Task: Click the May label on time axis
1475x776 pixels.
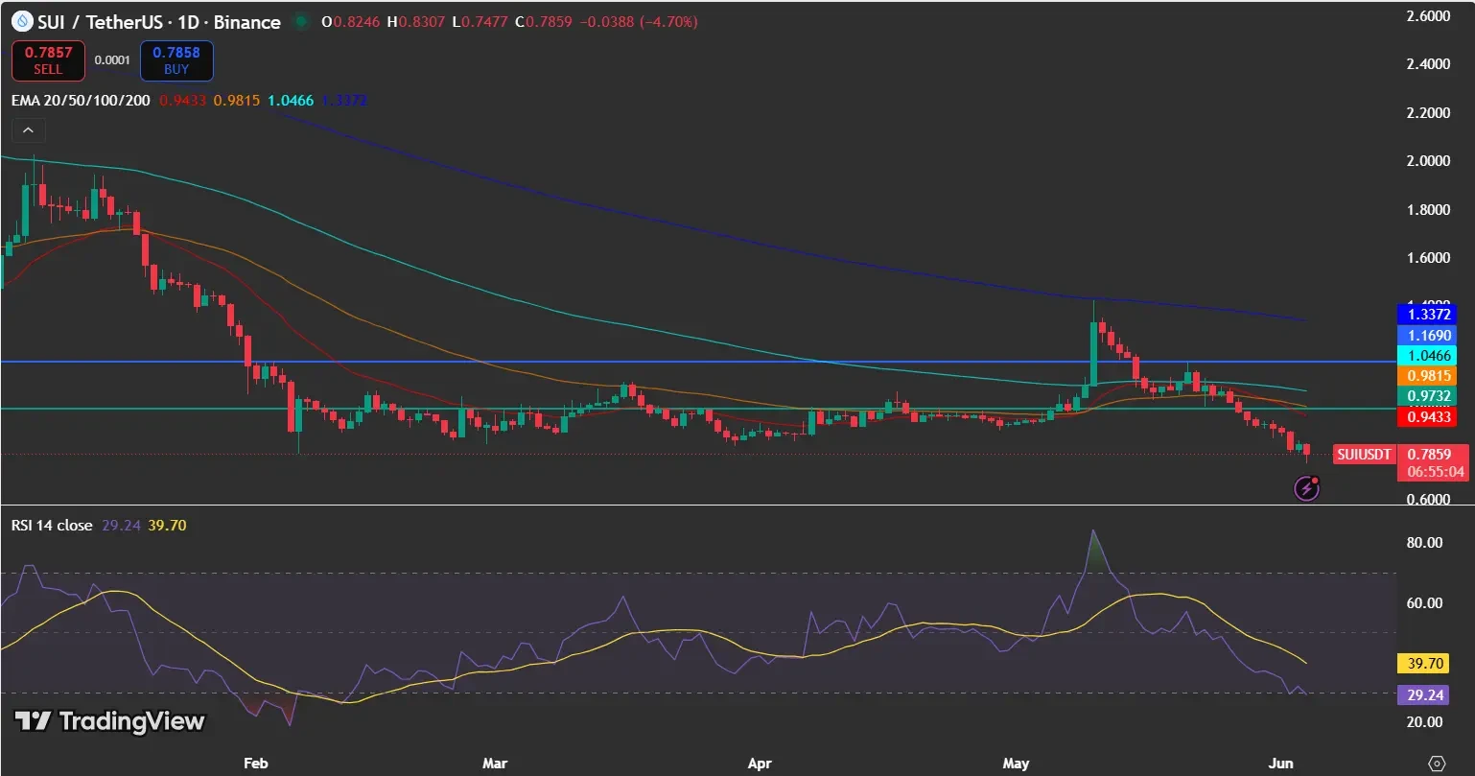Action: (1016, 764)
